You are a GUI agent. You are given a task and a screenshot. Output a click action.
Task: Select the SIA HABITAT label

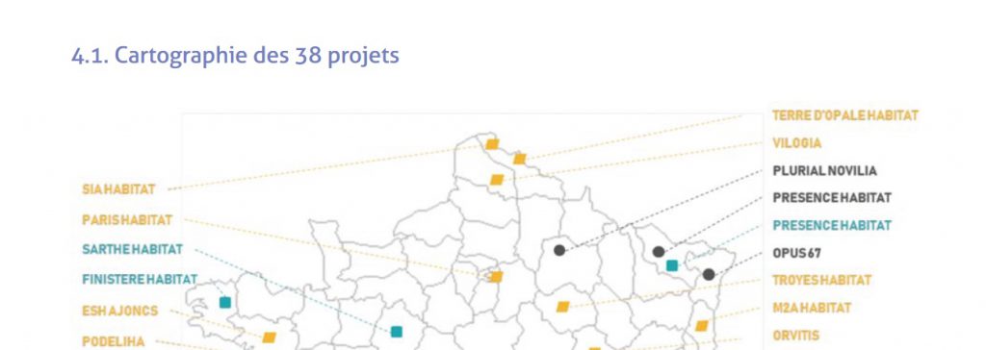click(118, 189)
